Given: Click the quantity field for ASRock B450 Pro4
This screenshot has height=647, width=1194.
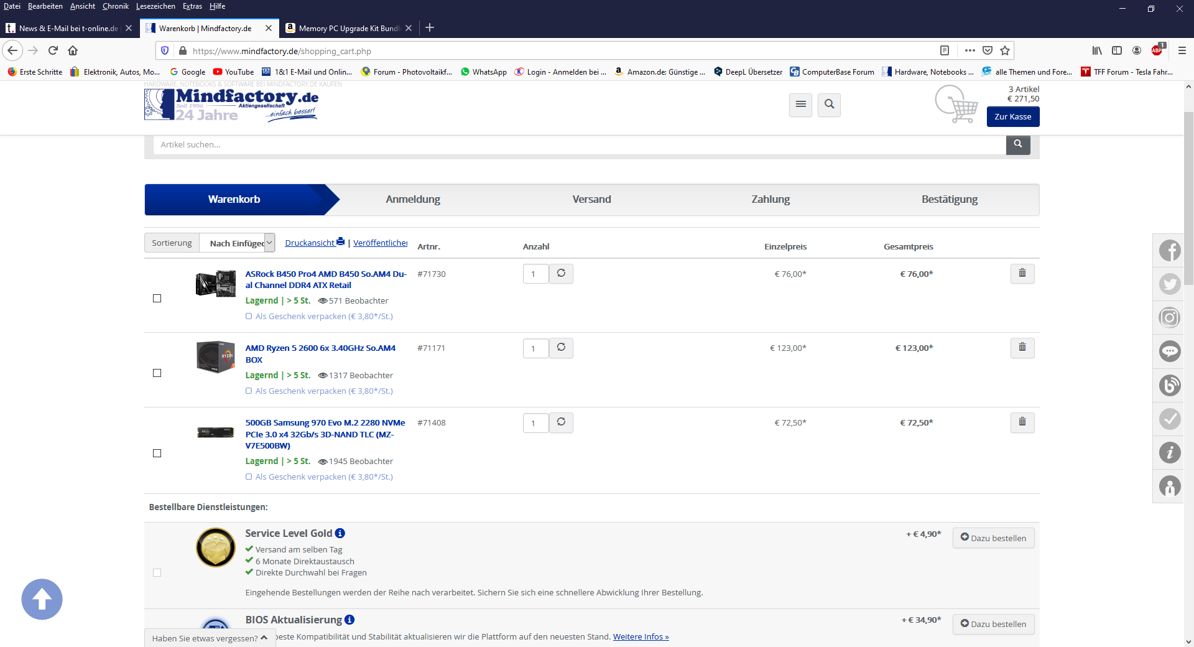Looking at the screenshot, I should click(x=535, y=274).
